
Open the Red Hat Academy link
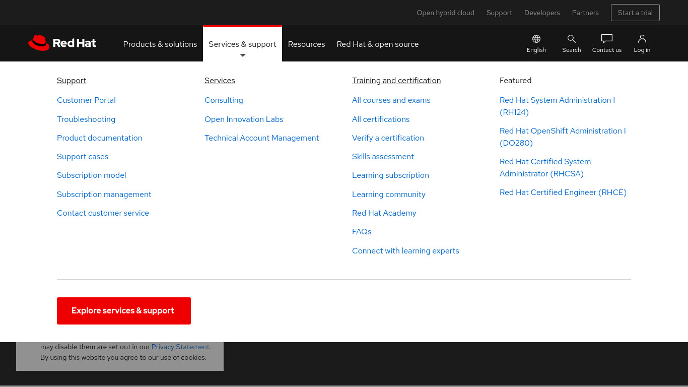pos(384,213)
